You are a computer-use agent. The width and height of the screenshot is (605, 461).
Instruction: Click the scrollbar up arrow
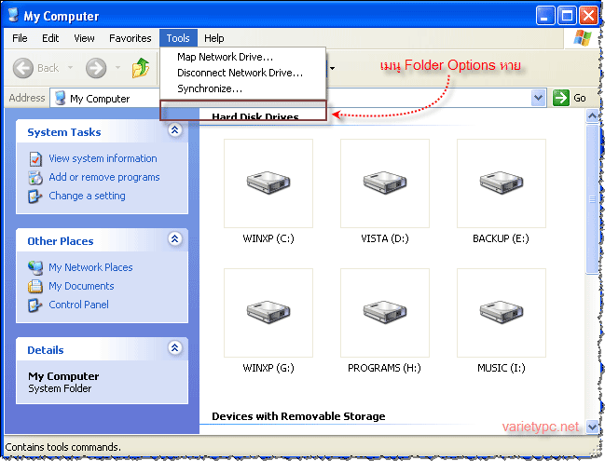coord(592,115)
